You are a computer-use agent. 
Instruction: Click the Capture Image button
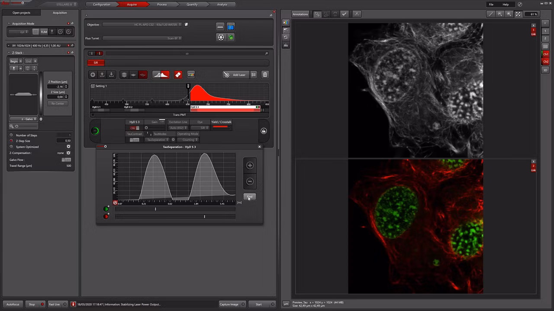click(232, 304)
